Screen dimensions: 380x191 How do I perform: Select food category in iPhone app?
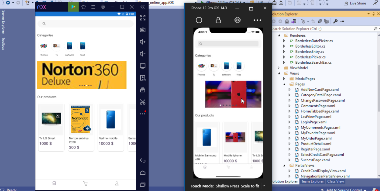pyautogui.click(x=239, y=69)
